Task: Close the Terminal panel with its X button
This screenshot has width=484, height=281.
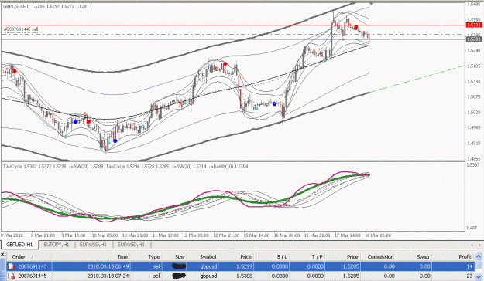Action: 2,254
